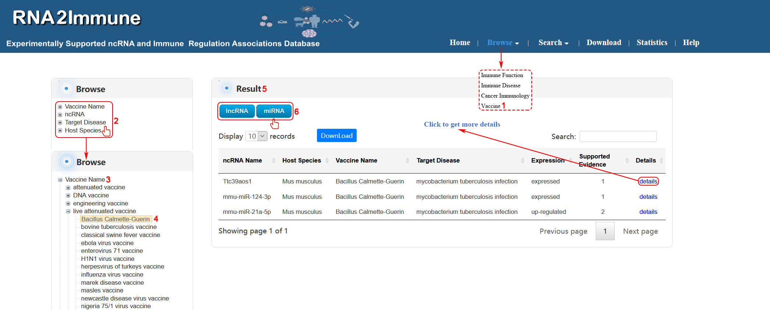Viewport: 770px width, 310px height.
Task: Expand the Target Disease tree node
Action: click(x=60, y=123)
